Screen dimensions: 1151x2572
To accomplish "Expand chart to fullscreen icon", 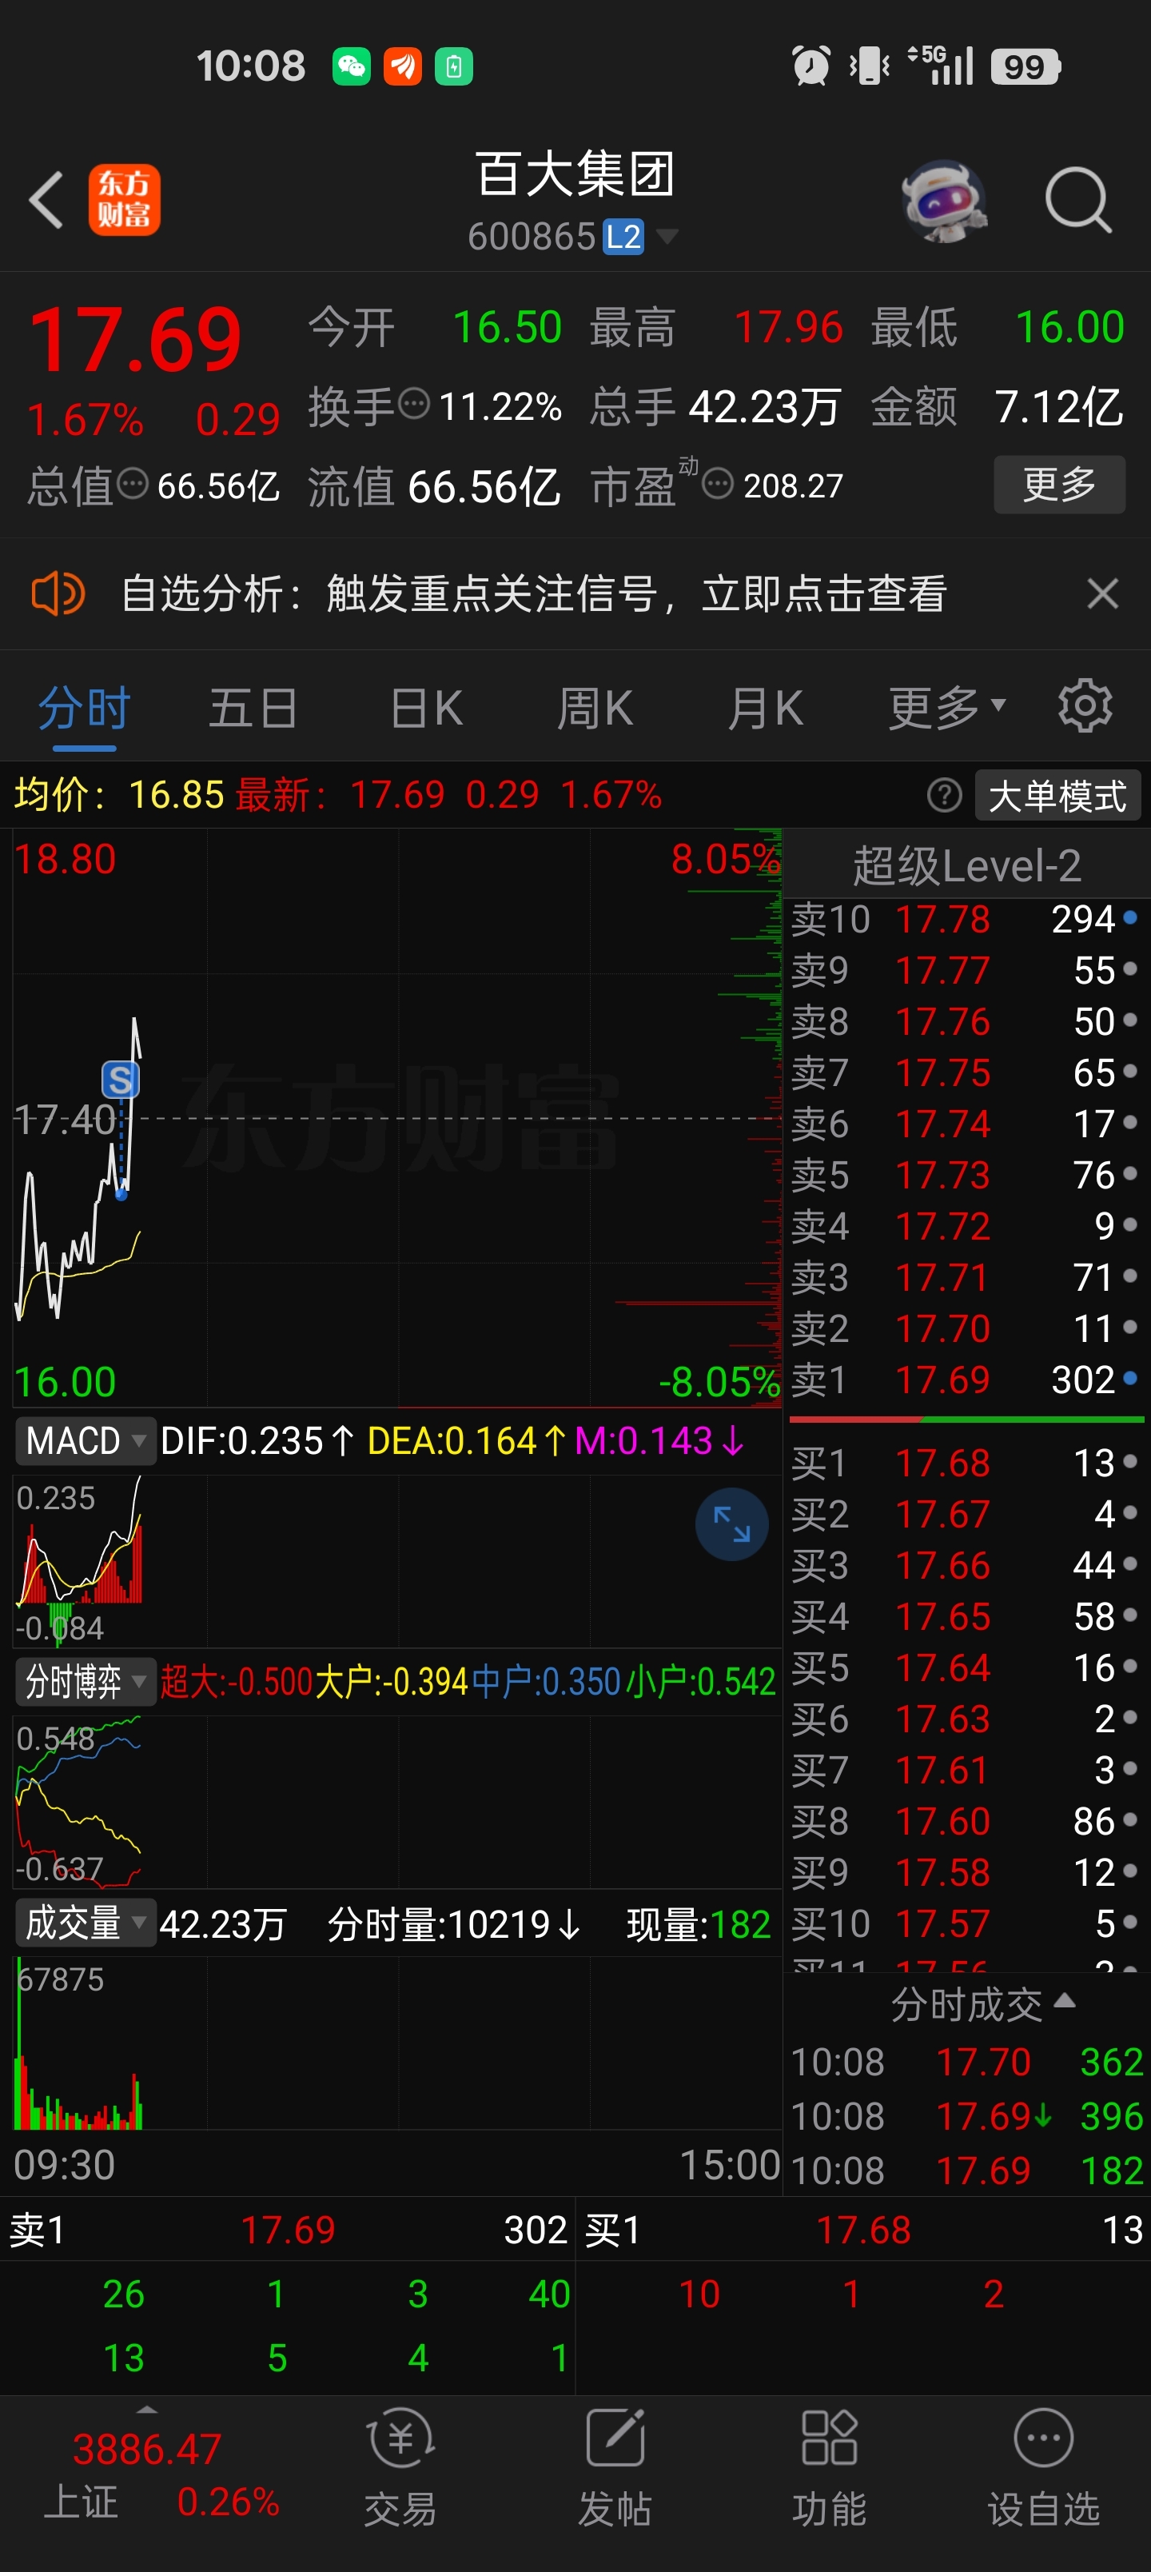I will (x=731, y=1524).
